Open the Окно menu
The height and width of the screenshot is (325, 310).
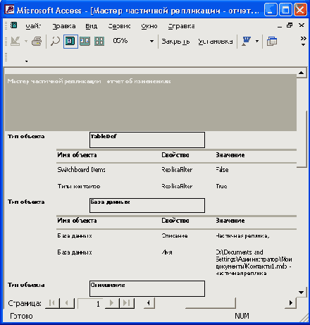[x=149, y=26]
